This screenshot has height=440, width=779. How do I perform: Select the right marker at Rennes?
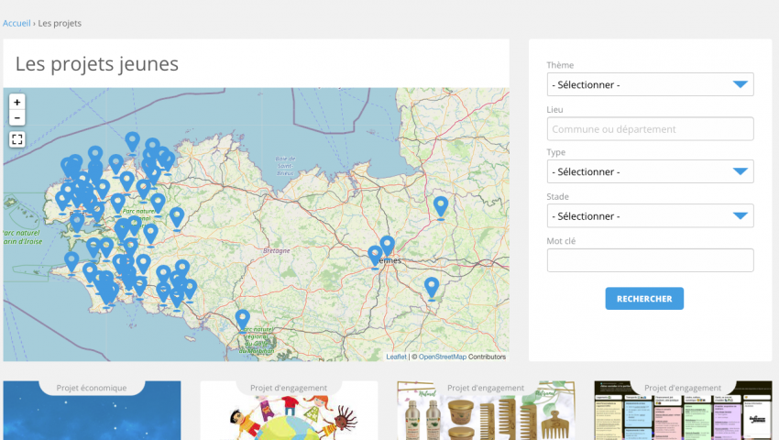pyautogui.click(x=388, y=245)
